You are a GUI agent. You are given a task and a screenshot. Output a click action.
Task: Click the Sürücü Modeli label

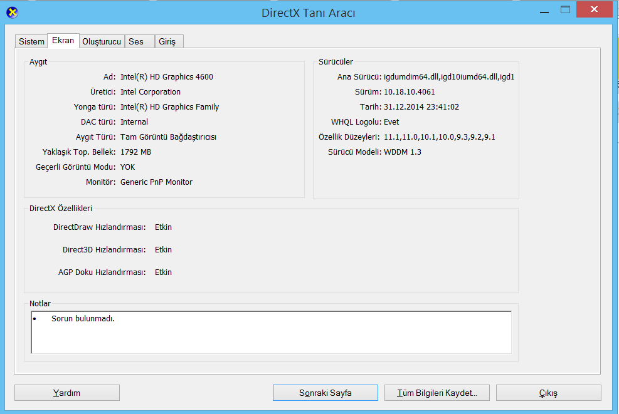point(354,152)
